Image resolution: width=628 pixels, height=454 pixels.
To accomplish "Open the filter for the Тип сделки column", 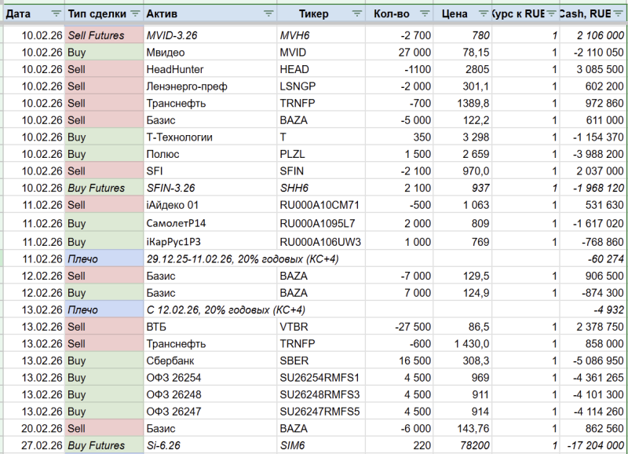I will point(134,14).
